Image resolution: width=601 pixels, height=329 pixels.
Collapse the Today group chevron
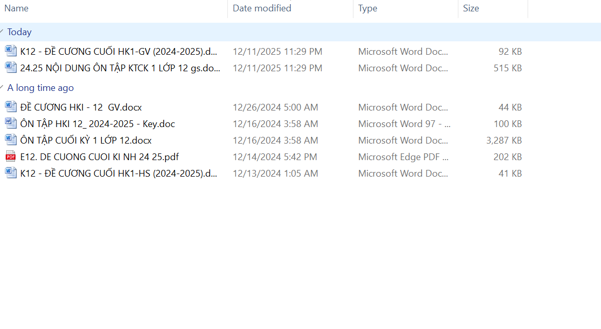pyautogui.click(x=2, y=32)
